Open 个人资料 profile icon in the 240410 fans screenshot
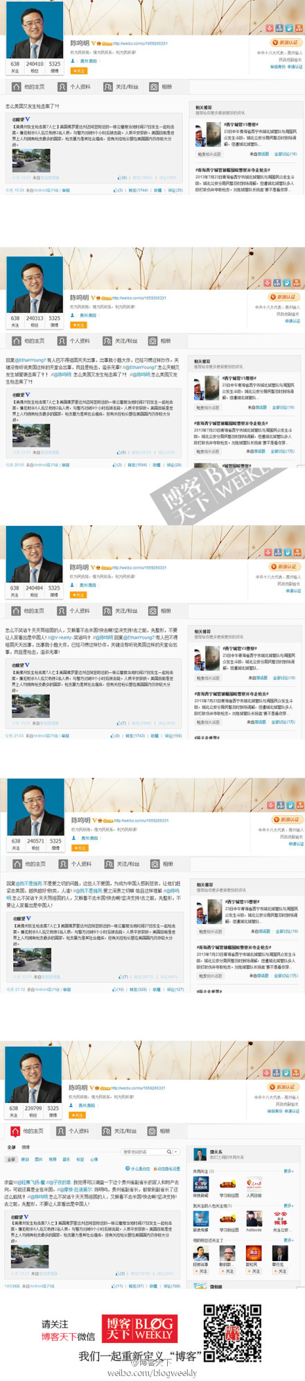This screenshot has width=305, height=1381. click(x=62, y=87)
